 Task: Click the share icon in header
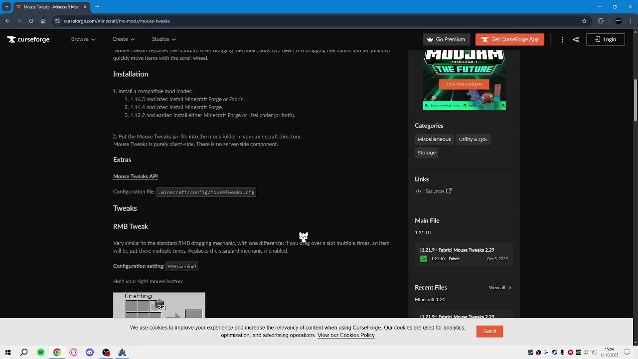[x=576, y=39]
